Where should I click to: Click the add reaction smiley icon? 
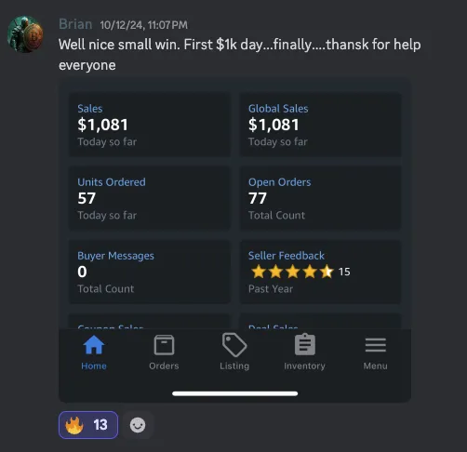coord(138,425)
